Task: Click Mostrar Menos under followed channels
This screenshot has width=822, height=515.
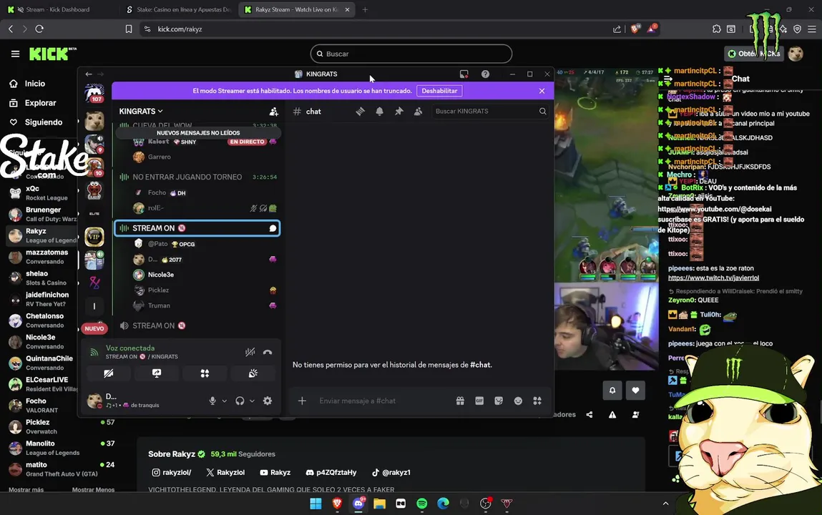Action: (93, 490)
